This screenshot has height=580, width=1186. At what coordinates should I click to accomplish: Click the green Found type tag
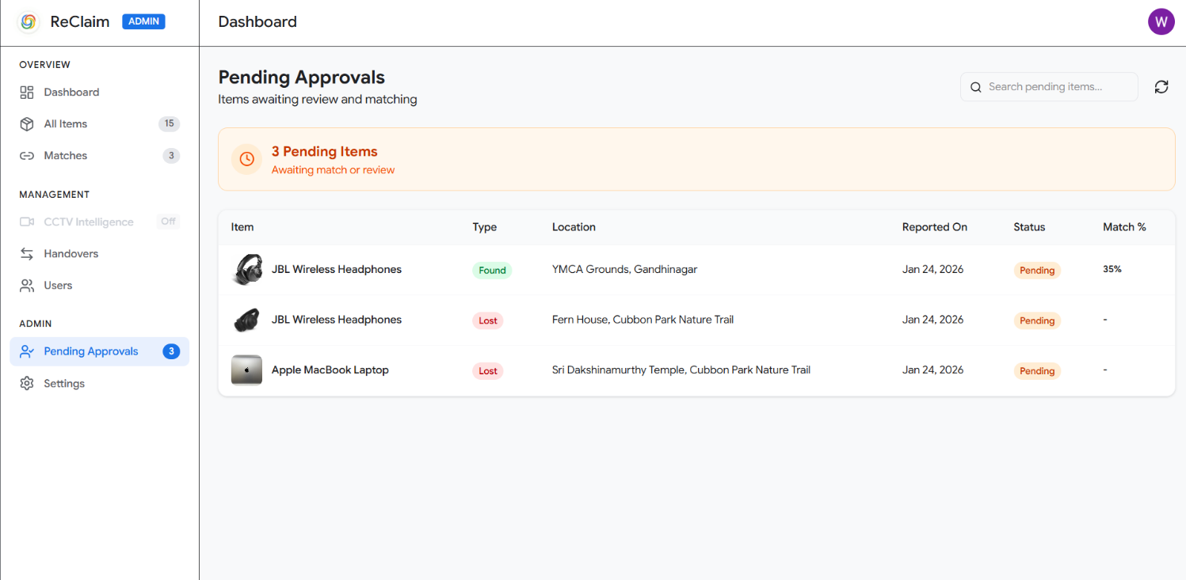[492, 271]
